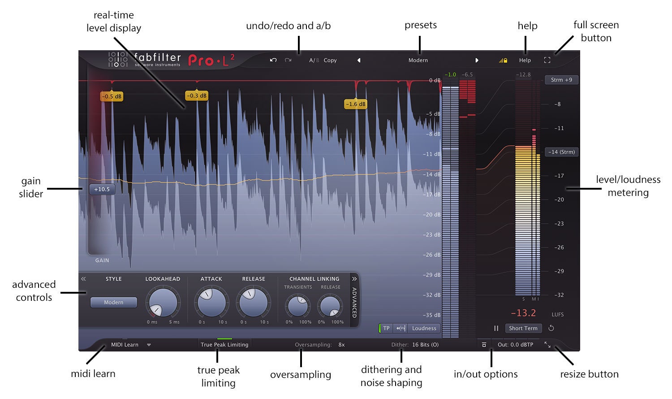This screenshot has width=672, height=399.
Task: Click the Lookahead knob
Action: tap(163, 303)
